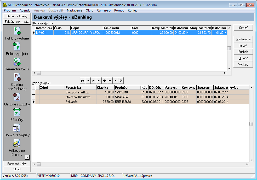
Task: Open Faktúry prijaté module icon
Action: tap(17, 47)
